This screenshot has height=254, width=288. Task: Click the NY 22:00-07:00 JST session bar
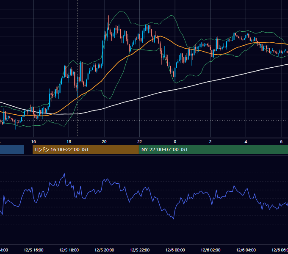tap(213, 149)
